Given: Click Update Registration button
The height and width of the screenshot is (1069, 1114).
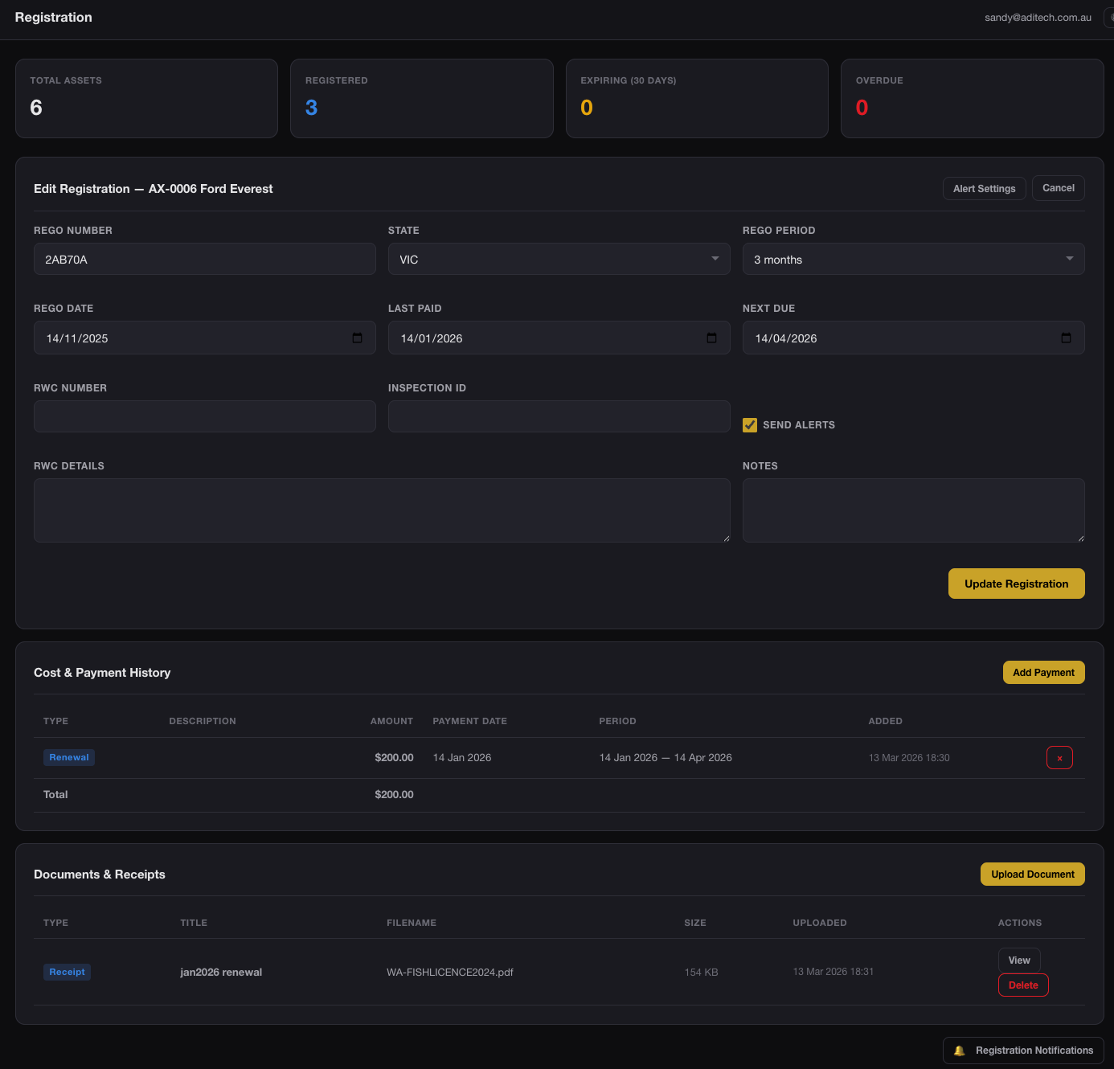Looking at the screenshot, I should (1017, 584).
